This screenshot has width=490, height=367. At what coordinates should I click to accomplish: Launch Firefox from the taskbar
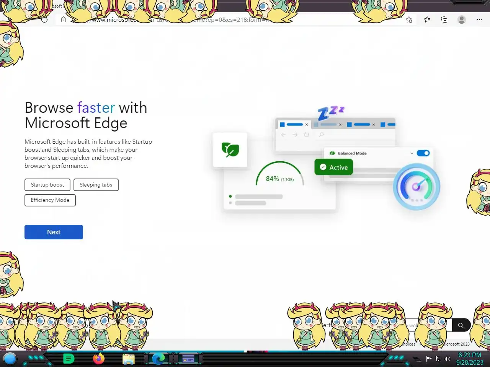click(99, 359)
